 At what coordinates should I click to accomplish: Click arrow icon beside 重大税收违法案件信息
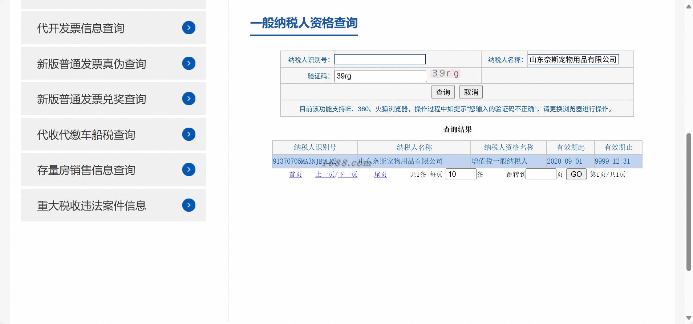pos(189,205)
